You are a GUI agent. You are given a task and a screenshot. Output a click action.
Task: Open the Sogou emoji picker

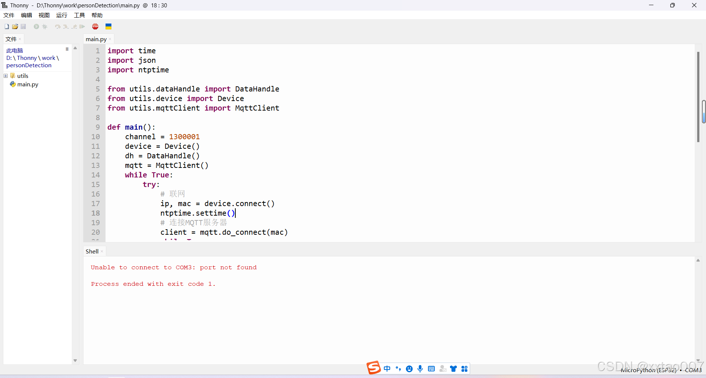coord(409,368)
